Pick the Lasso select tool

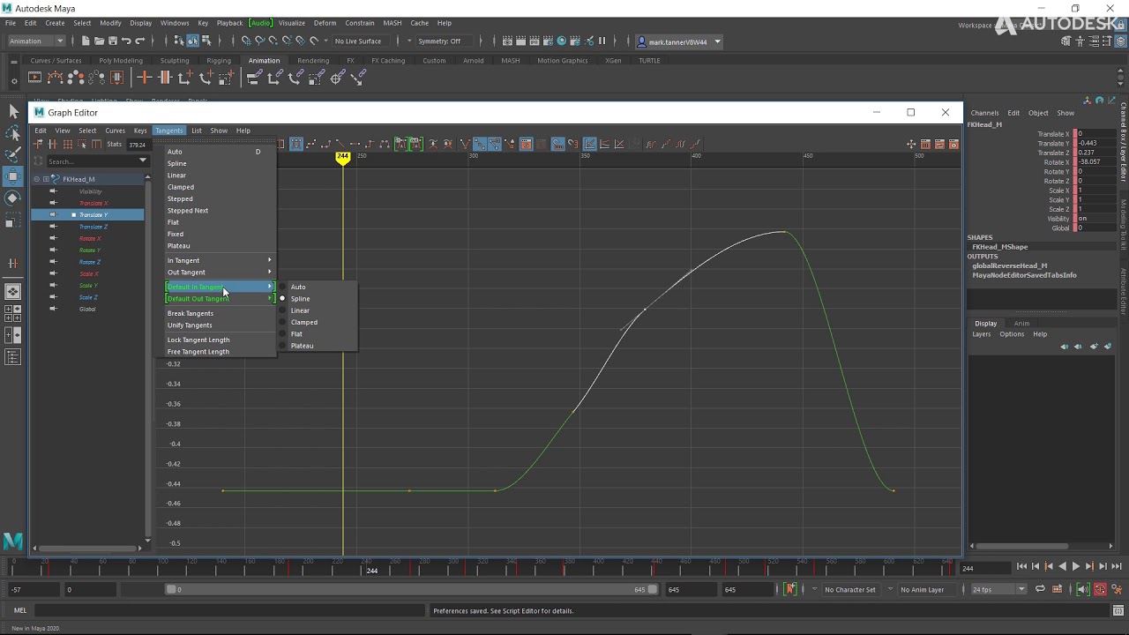(13, 133)
